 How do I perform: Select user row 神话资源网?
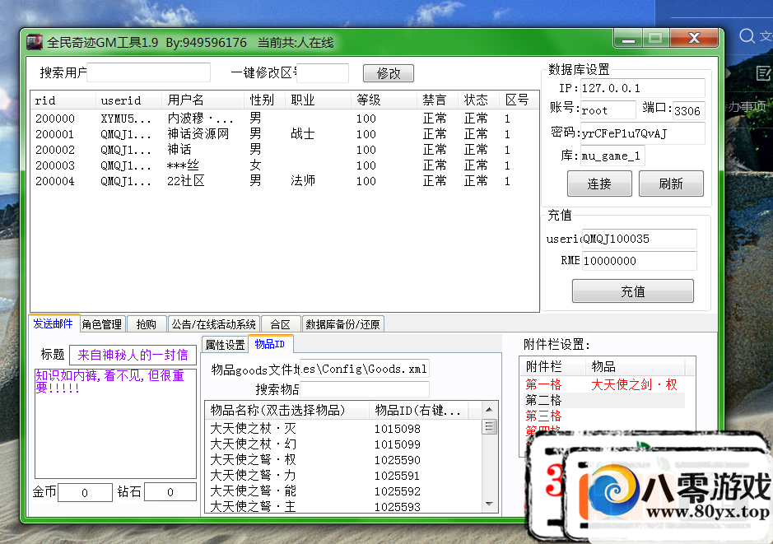(285, 134)
